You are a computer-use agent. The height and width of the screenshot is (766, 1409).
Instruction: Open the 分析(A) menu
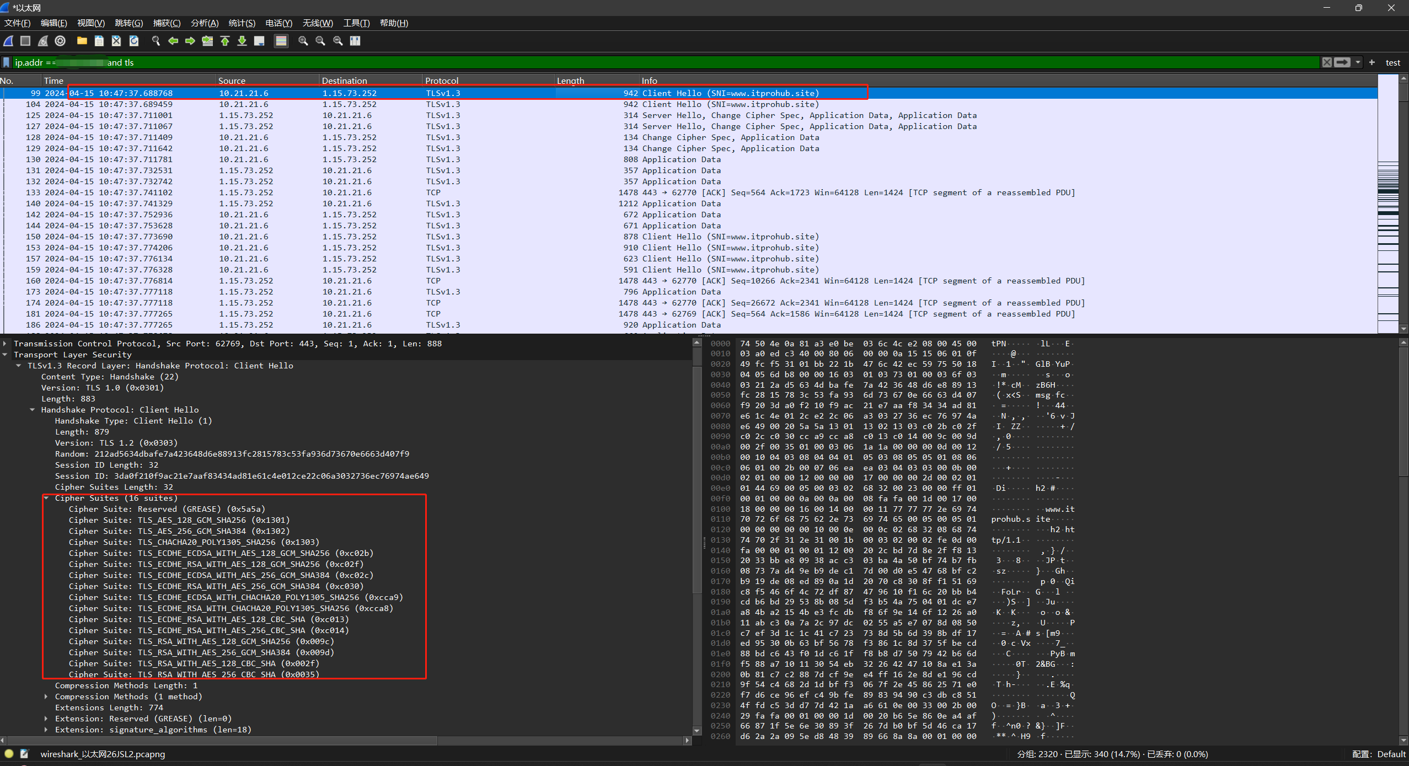click(x=205, y=23)
